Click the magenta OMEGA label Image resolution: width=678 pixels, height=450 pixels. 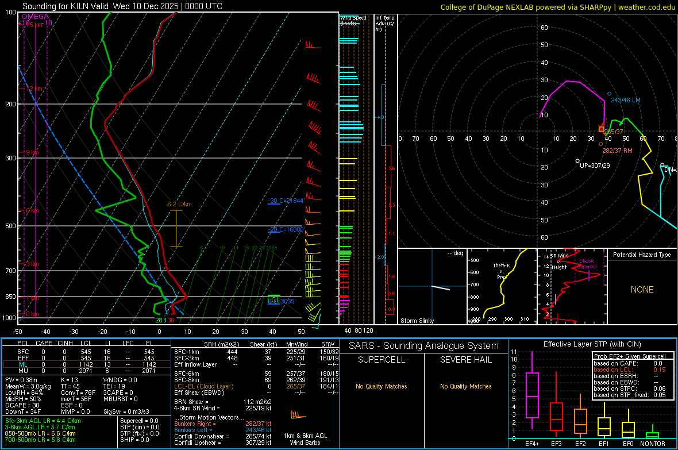click(36, 17)
